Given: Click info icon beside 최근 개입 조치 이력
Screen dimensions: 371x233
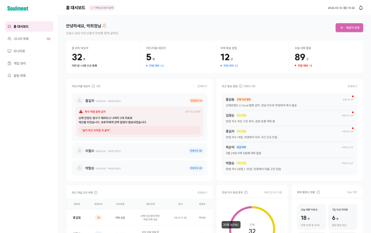Looking at the screenshot, I should point(96,193).
